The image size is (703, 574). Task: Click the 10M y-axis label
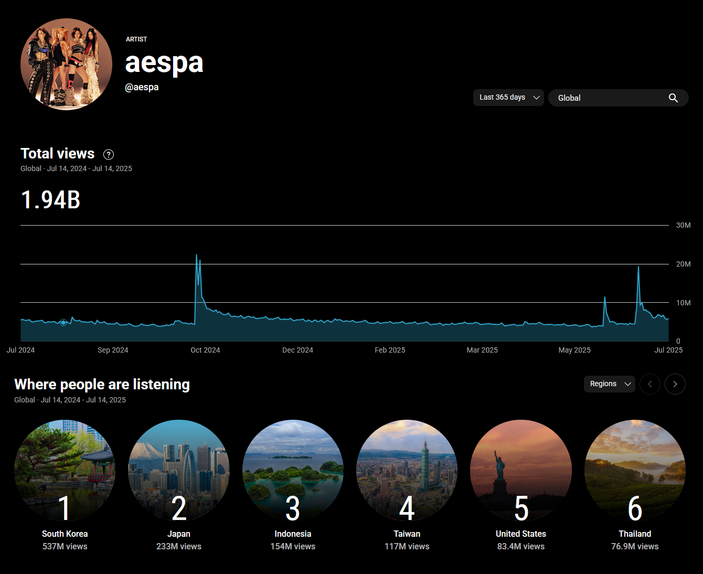coord(683,303)
